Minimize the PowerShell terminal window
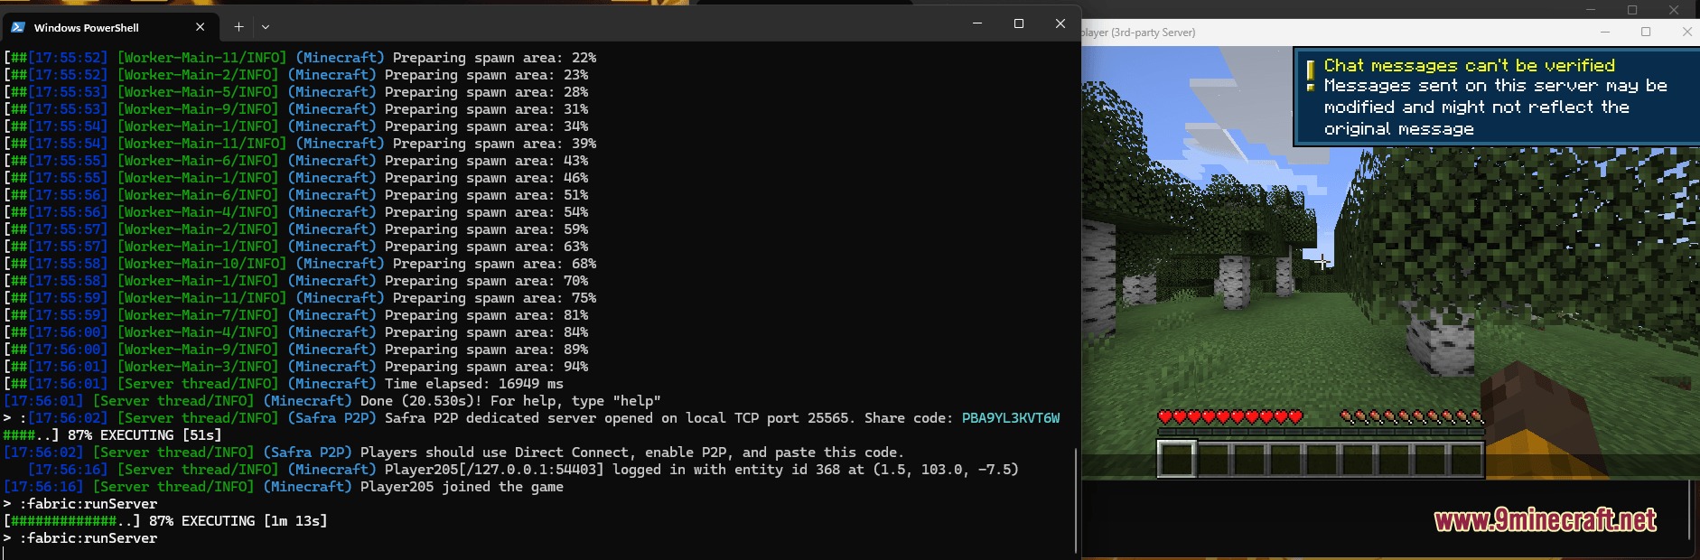Screen dimensions: 1700x560 tap(976, 23)
